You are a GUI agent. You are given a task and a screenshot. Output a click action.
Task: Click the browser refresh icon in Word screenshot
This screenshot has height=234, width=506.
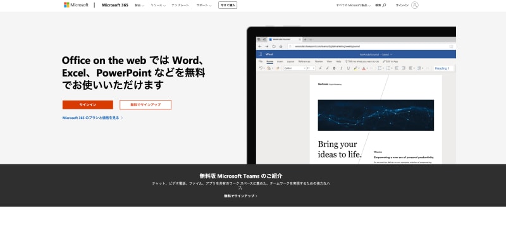tap(274, 46)
